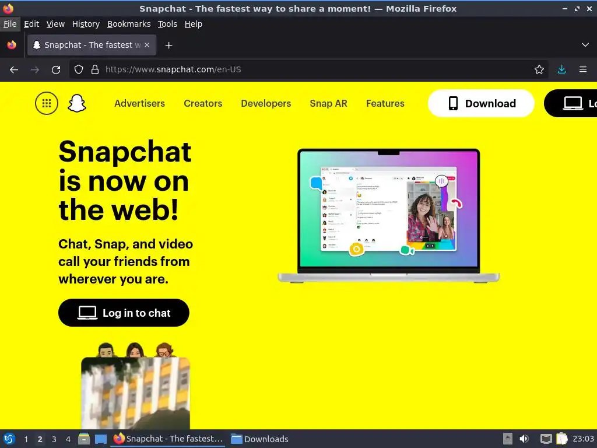Screen dimensions: 597x448
Task: Open the History menu
Action: [86, 24]
